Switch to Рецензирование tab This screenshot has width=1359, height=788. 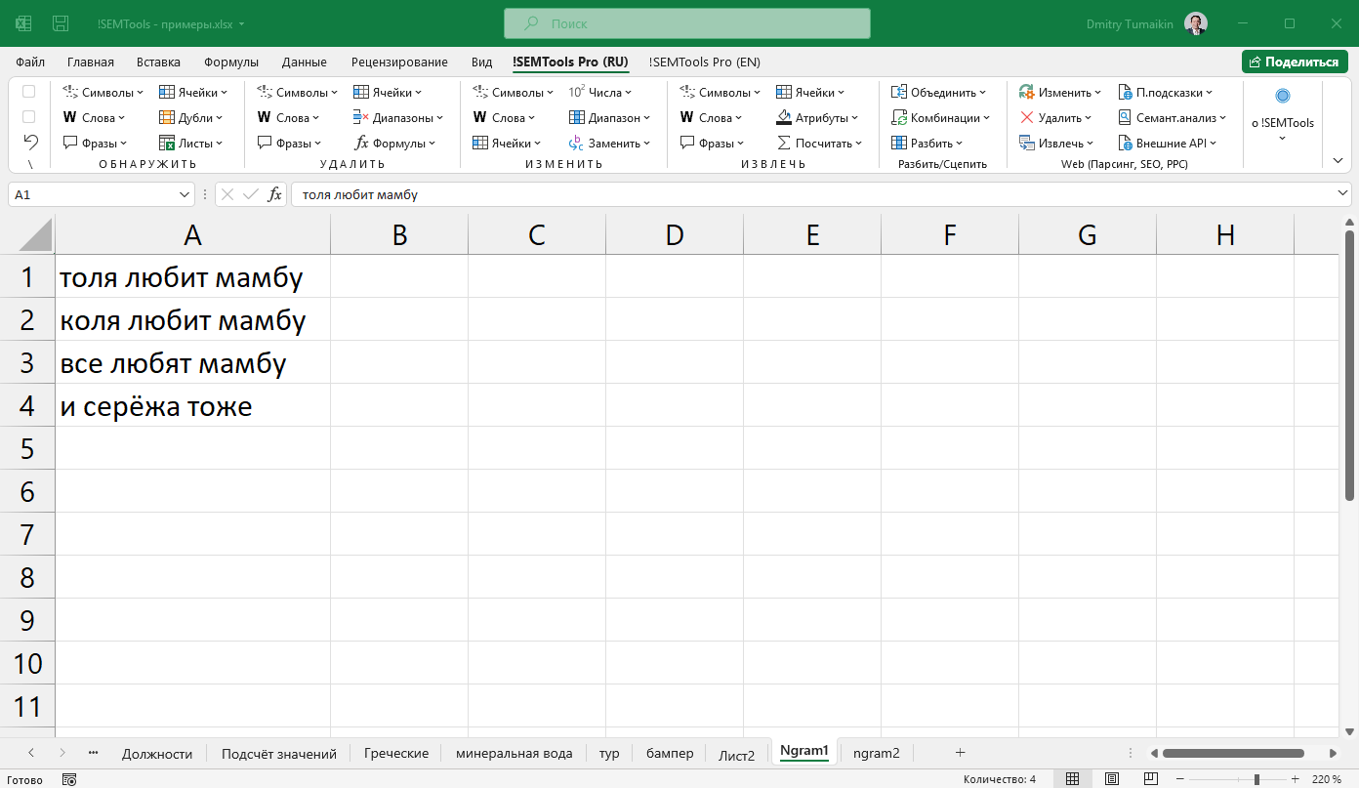click(399, 62)
